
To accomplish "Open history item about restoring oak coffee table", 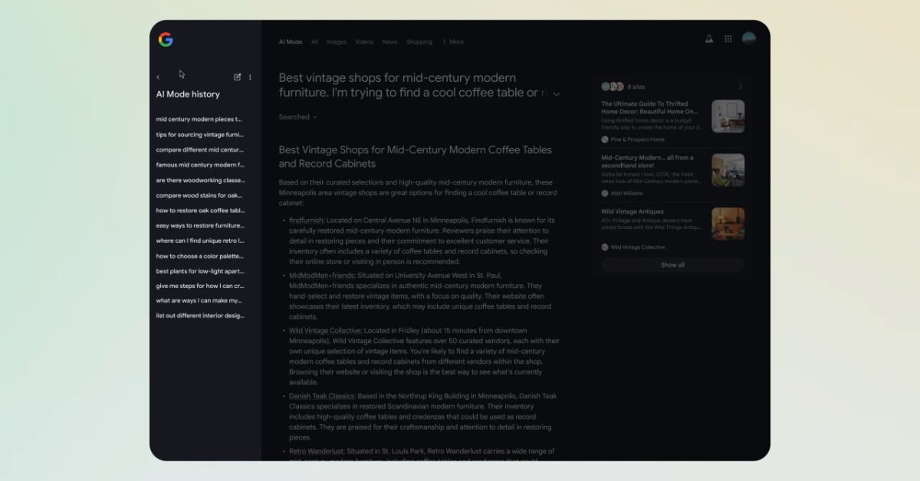I will pyautogui.click(x=200, y=211).
